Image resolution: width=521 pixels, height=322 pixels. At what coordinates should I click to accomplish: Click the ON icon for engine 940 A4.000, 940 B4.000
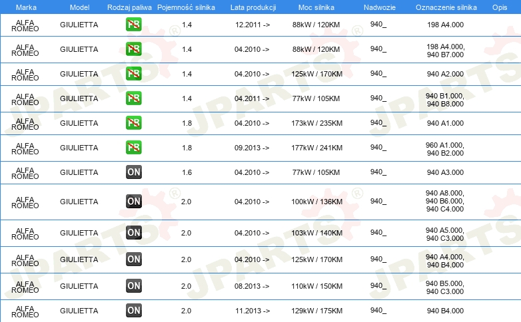point(133,259)
